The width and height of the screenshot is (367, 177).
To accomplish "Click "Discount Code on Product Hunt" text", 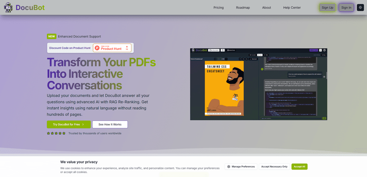I will pyautogui.click(x=70, y=48).
